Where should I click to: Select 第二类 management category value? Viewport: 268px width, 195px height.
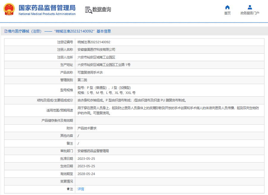pyautogui.click(x=82, y=80)
